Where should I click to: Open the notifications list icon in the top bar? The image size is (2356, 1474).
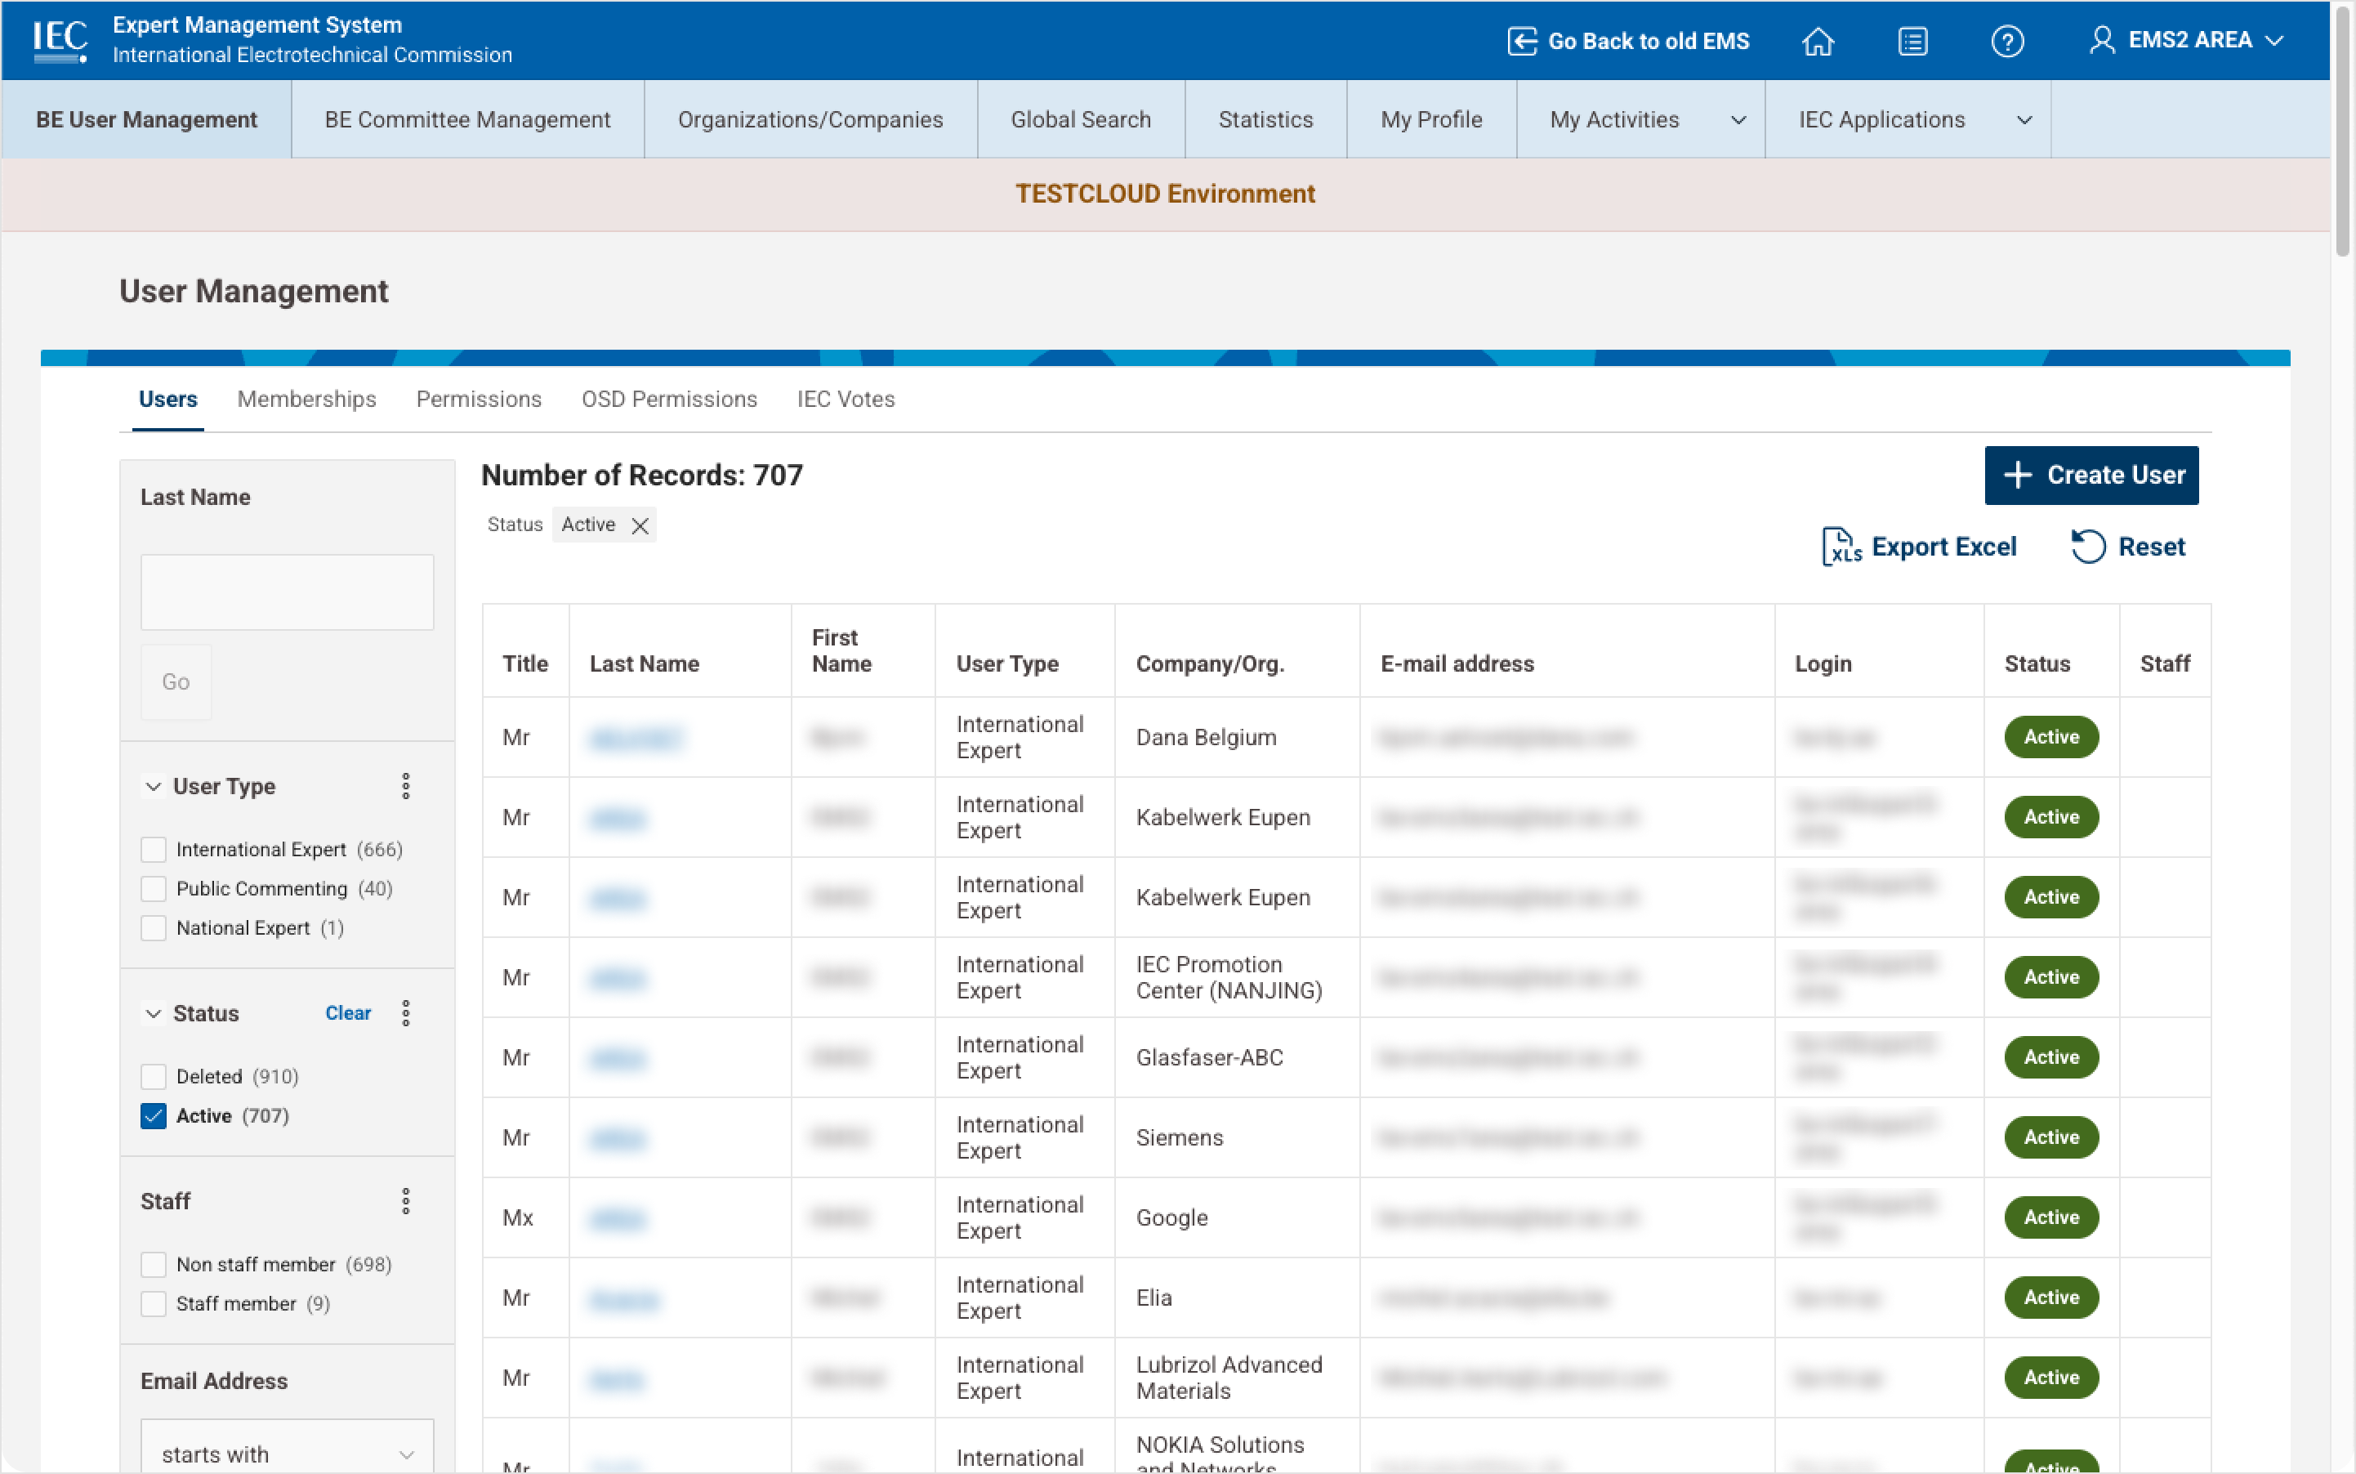(x=1912, y=40)
